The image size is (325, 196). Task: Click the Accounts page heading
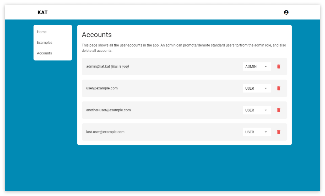97,35
